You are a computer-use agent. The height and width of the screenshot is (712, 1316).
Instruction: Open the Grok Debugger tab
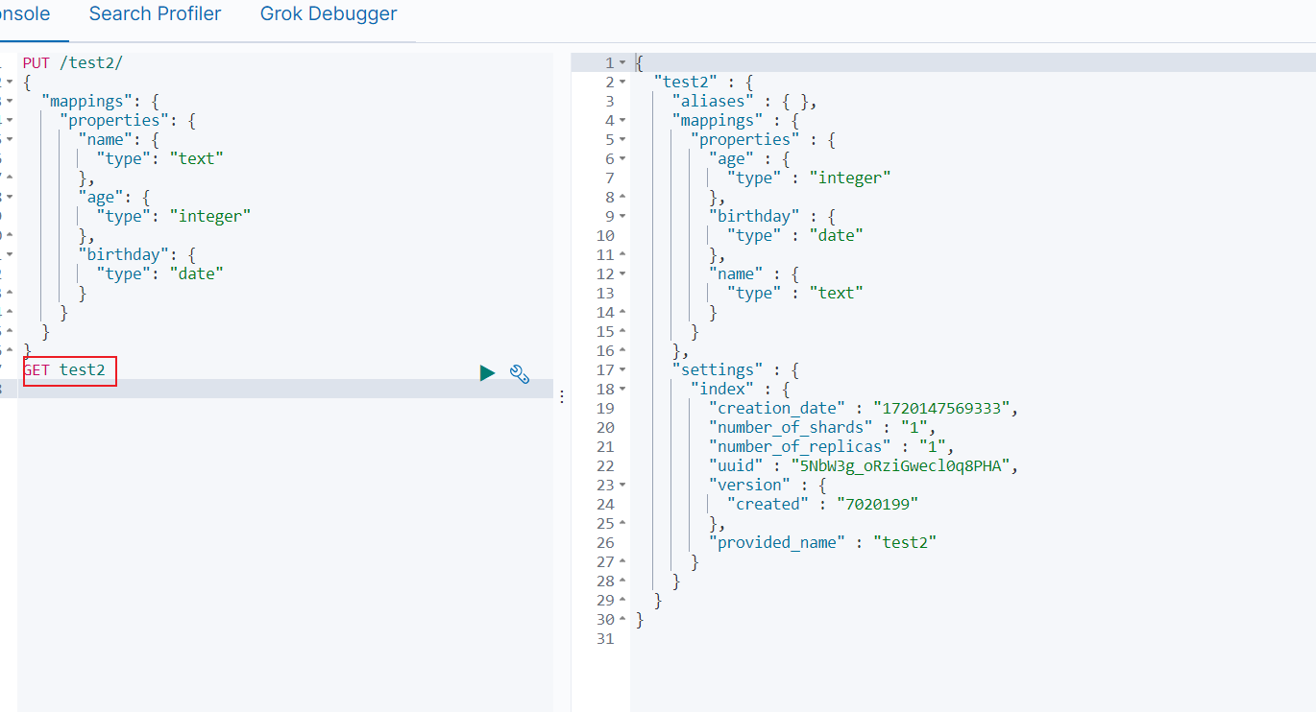coord(329,14)
